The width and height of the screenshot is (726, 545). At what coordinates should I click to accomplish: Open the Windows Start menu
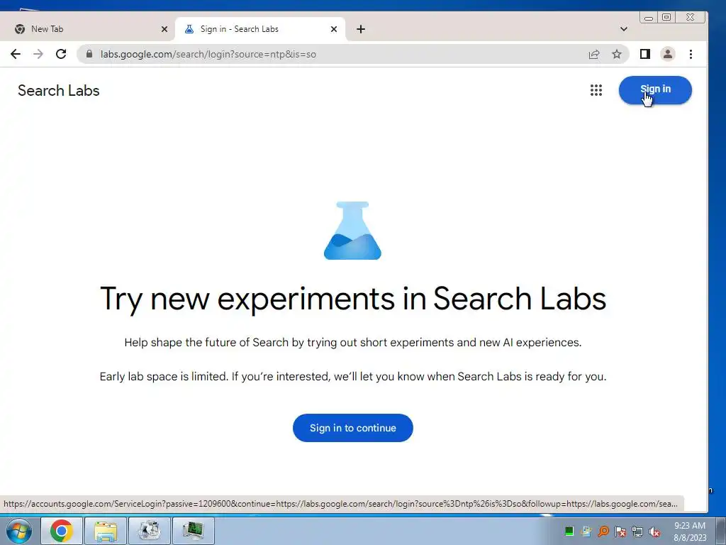19,531
